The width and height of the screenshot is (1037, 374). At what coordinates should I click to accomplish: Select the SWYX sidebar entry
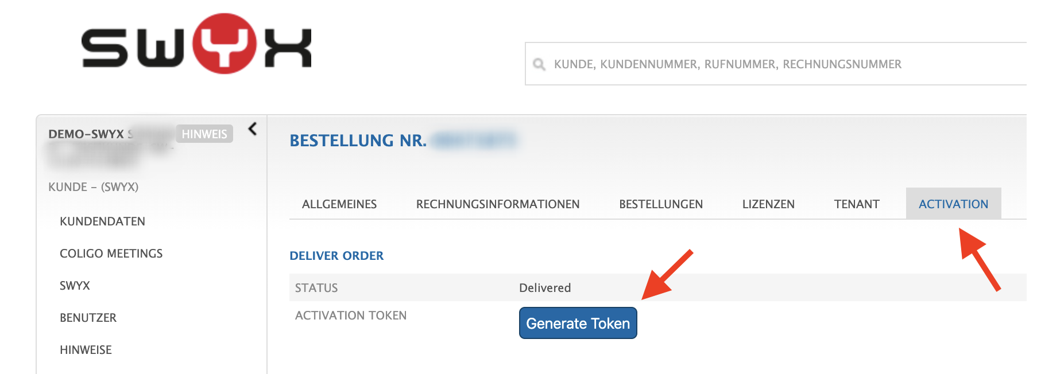(75, 286)
